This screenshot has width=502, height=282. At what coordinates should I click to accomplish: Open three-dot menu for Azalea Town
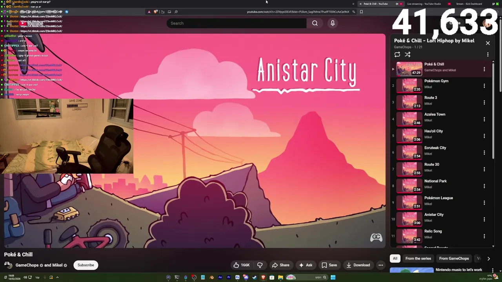[x=484, y=119]
